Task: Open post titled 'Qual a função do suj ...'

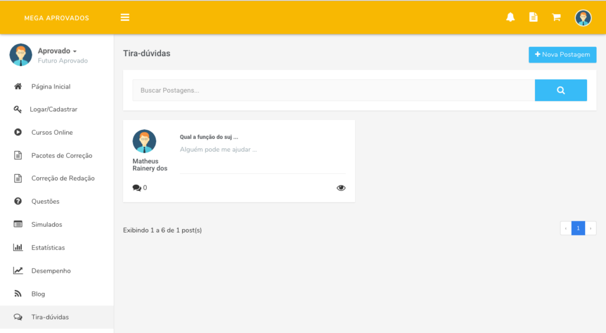Action: click(209, 137)
